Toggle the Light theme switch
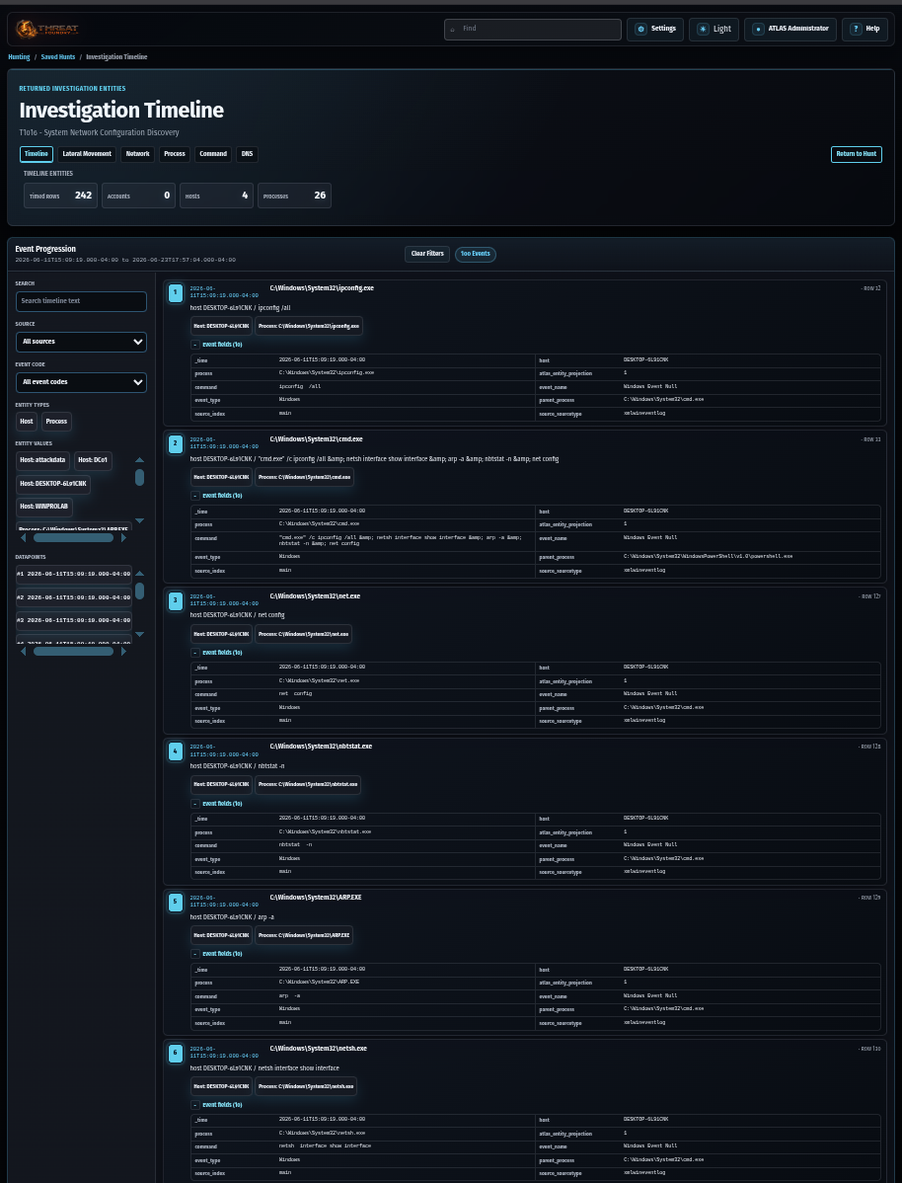The image size is (902, 1183). tap(714, 29)
